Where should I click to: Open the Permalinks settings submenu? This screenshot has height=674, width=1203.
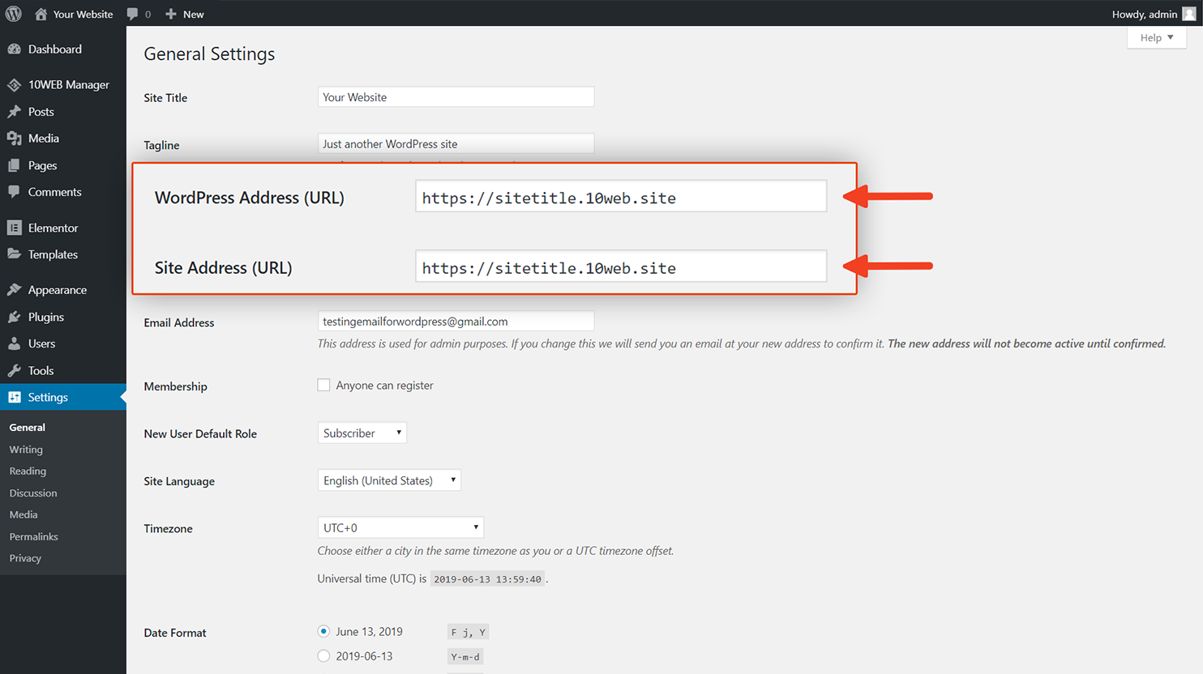[33, 536]
